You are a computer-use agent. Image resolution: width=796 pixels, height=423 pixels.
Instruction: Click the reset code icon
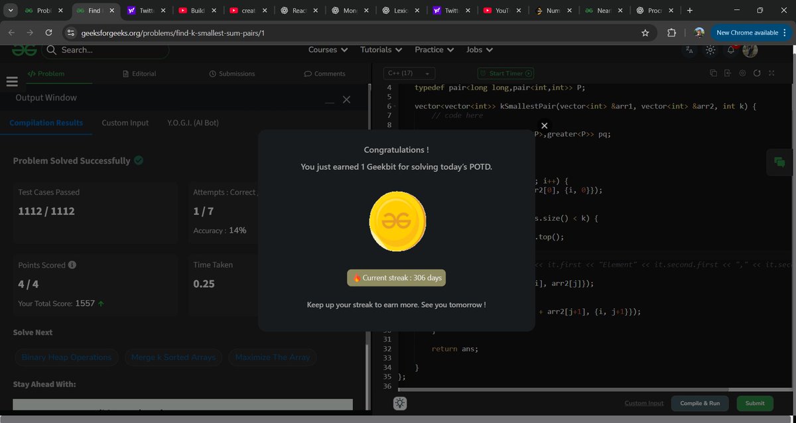pyautogui.click(x=757, y=73)
